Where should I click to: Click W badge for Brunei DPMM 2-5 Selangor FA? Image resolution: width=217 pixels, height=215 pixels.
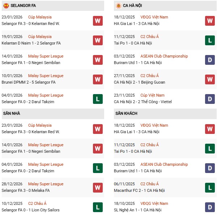[x=97, y=79]
